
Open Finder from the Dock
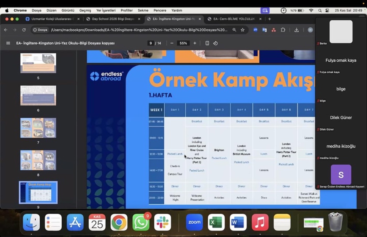pyautogui.click(x=31, y=222)
